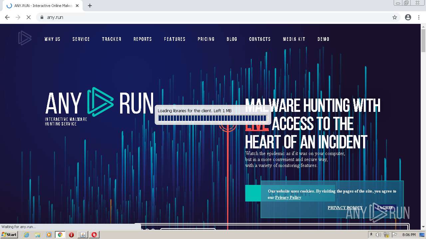The width and height of the screenshot is (426, 239).
Task: Click the Privacy Policy link in cookie text
Action: click(288, 198)
